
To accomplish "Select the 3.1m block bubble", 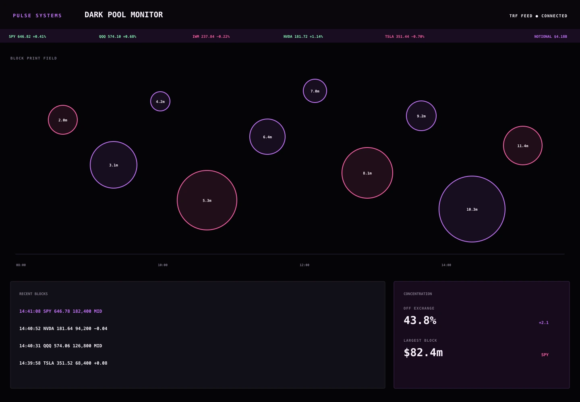I will 114,165.
